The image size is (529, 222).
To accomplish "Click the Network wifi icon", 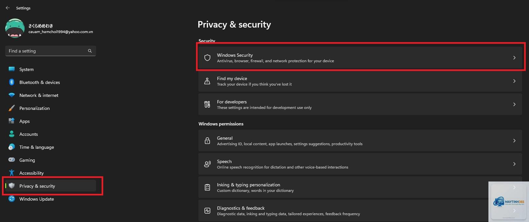I will tap(12, 95).
